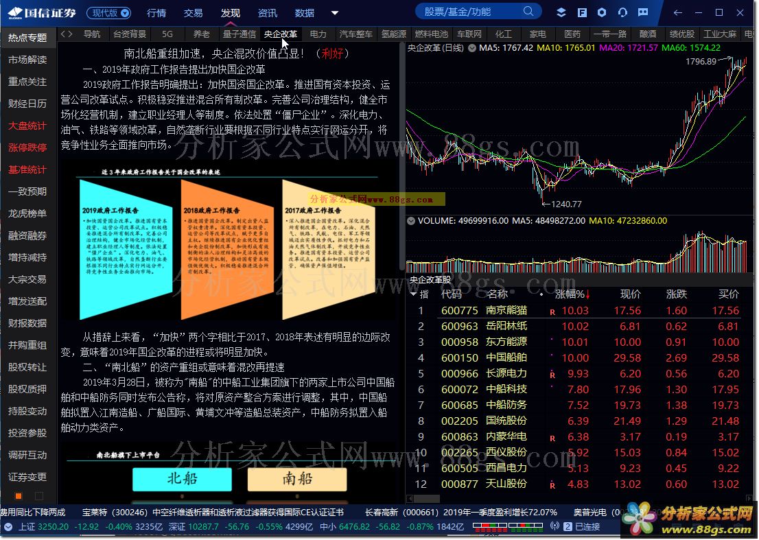Switch to the 电力 topic tab
The image size is (759, 540).
coord(318,34)
